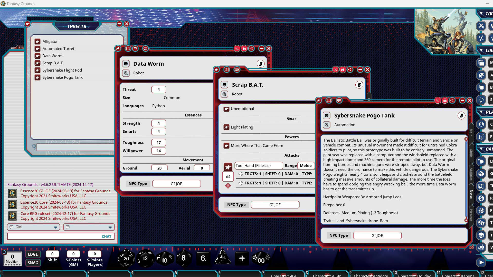This screenshot has width=493, height=277.
Task: Toggle the star on the Tool Hand attack
Action: click(x=228, y=167)
